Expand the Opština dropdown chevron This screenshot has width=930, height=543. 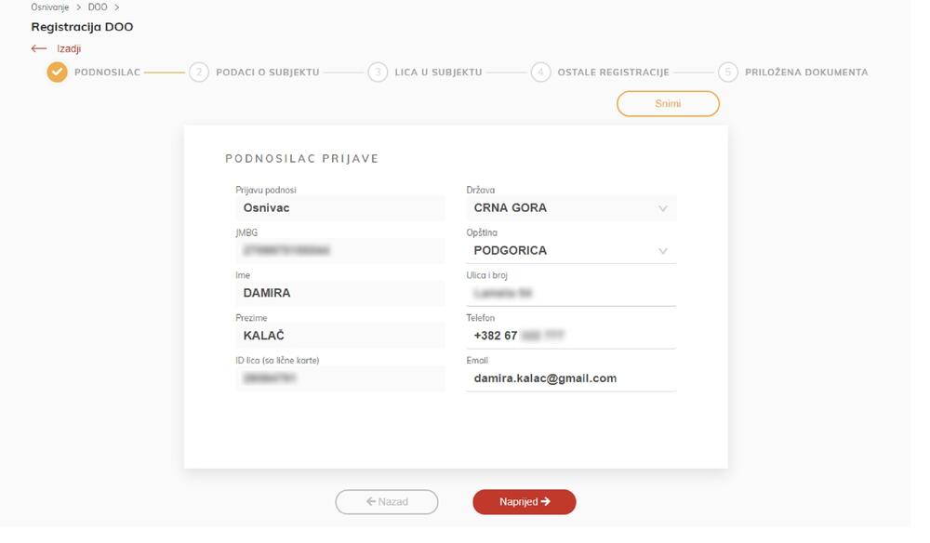(663, 251)
